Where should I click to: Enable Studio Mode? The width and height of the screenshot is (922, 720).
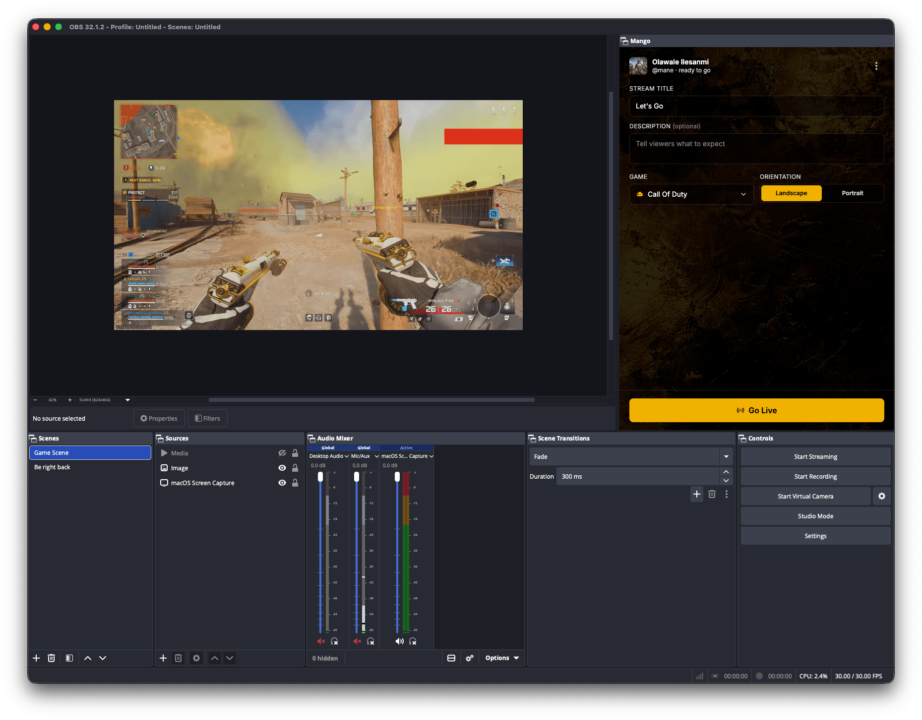(x=815, y=516)
